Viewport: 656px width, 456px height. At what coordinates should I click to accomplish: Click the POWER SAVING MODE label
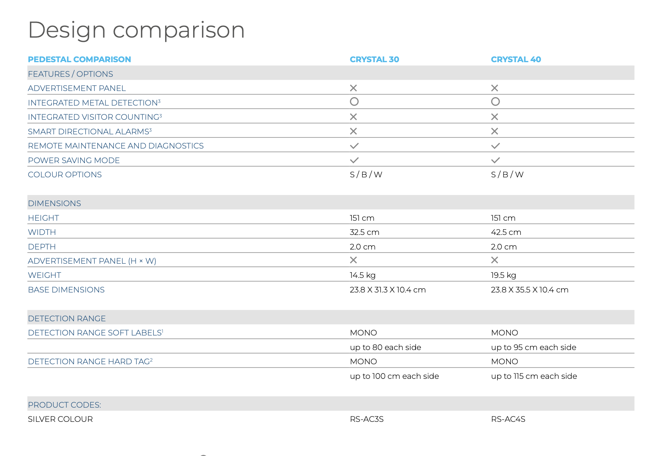point(74,160)
